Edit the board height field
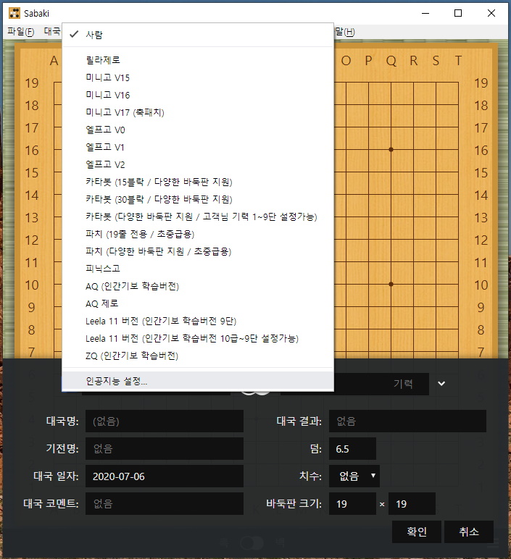511x559 pixels. (412, 503)
